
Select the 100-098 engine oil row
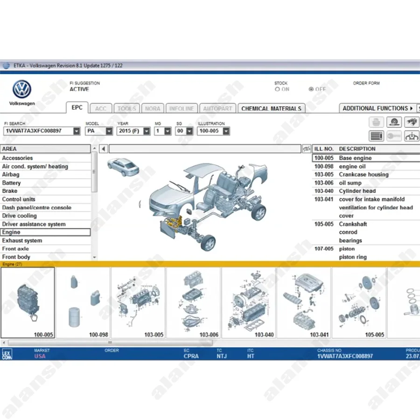(366, 166)
